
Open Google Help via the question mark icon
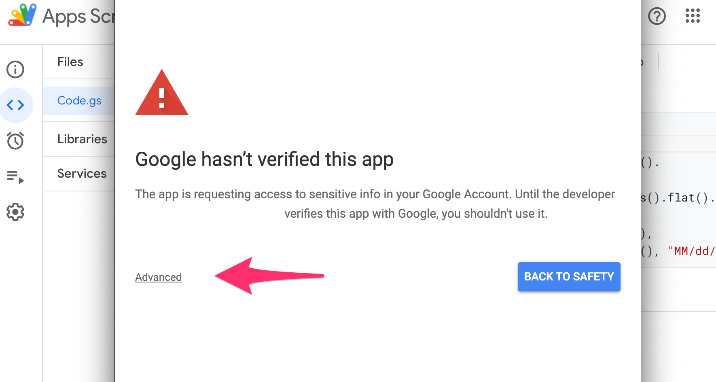tap(657, 16)
